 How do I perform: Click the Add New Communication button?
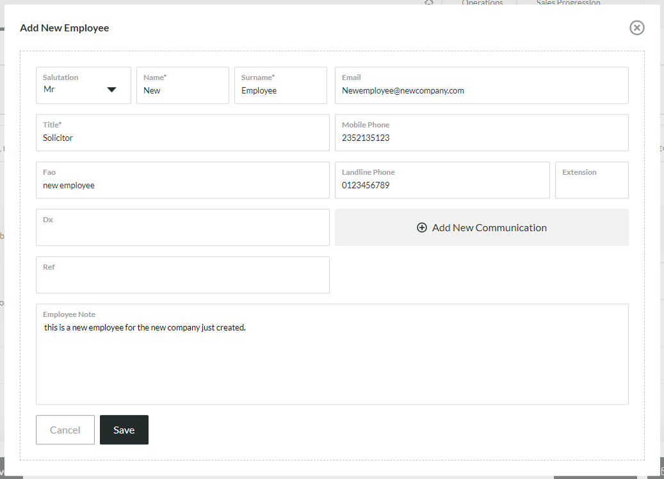coord(482,227)
